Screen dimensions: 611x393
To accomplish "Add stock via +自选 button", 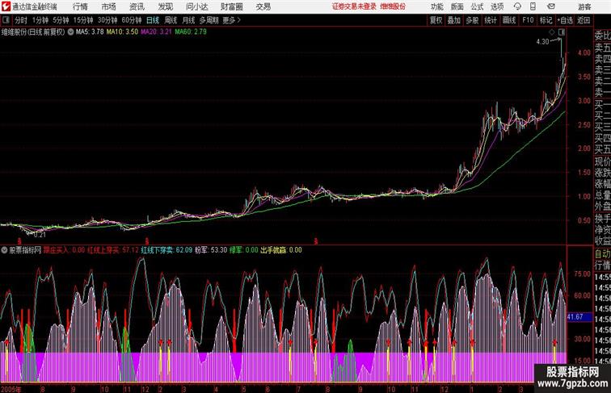I will pos(565,20).
